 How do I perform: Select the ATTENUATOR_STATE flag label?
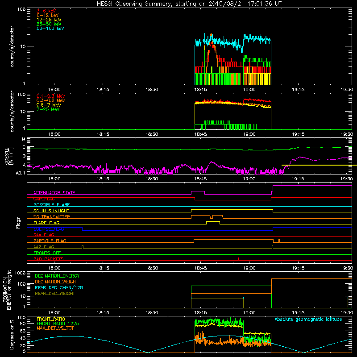(x=54, y=193)
